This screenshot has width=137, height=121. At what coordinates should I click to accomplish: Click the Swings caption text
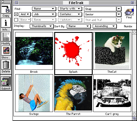coord(34,114)
